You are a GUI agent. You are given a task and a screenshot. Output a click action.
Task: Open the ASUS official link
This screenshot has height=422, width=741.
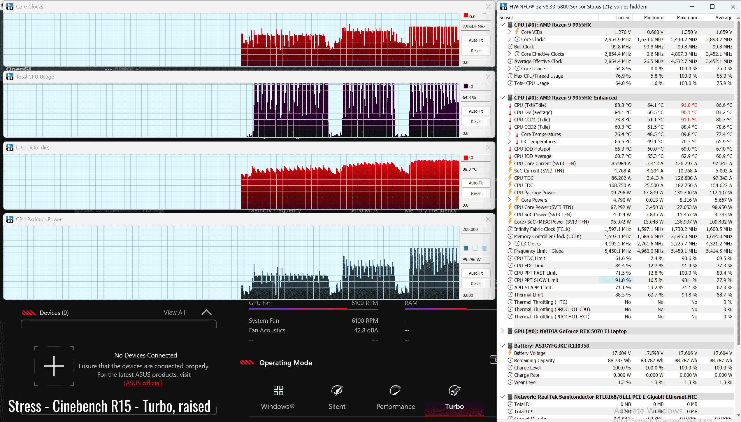[x=144, y=383]
